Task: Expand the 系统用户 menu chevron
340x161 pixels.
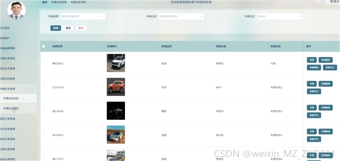Action: [x=32, y=38]
